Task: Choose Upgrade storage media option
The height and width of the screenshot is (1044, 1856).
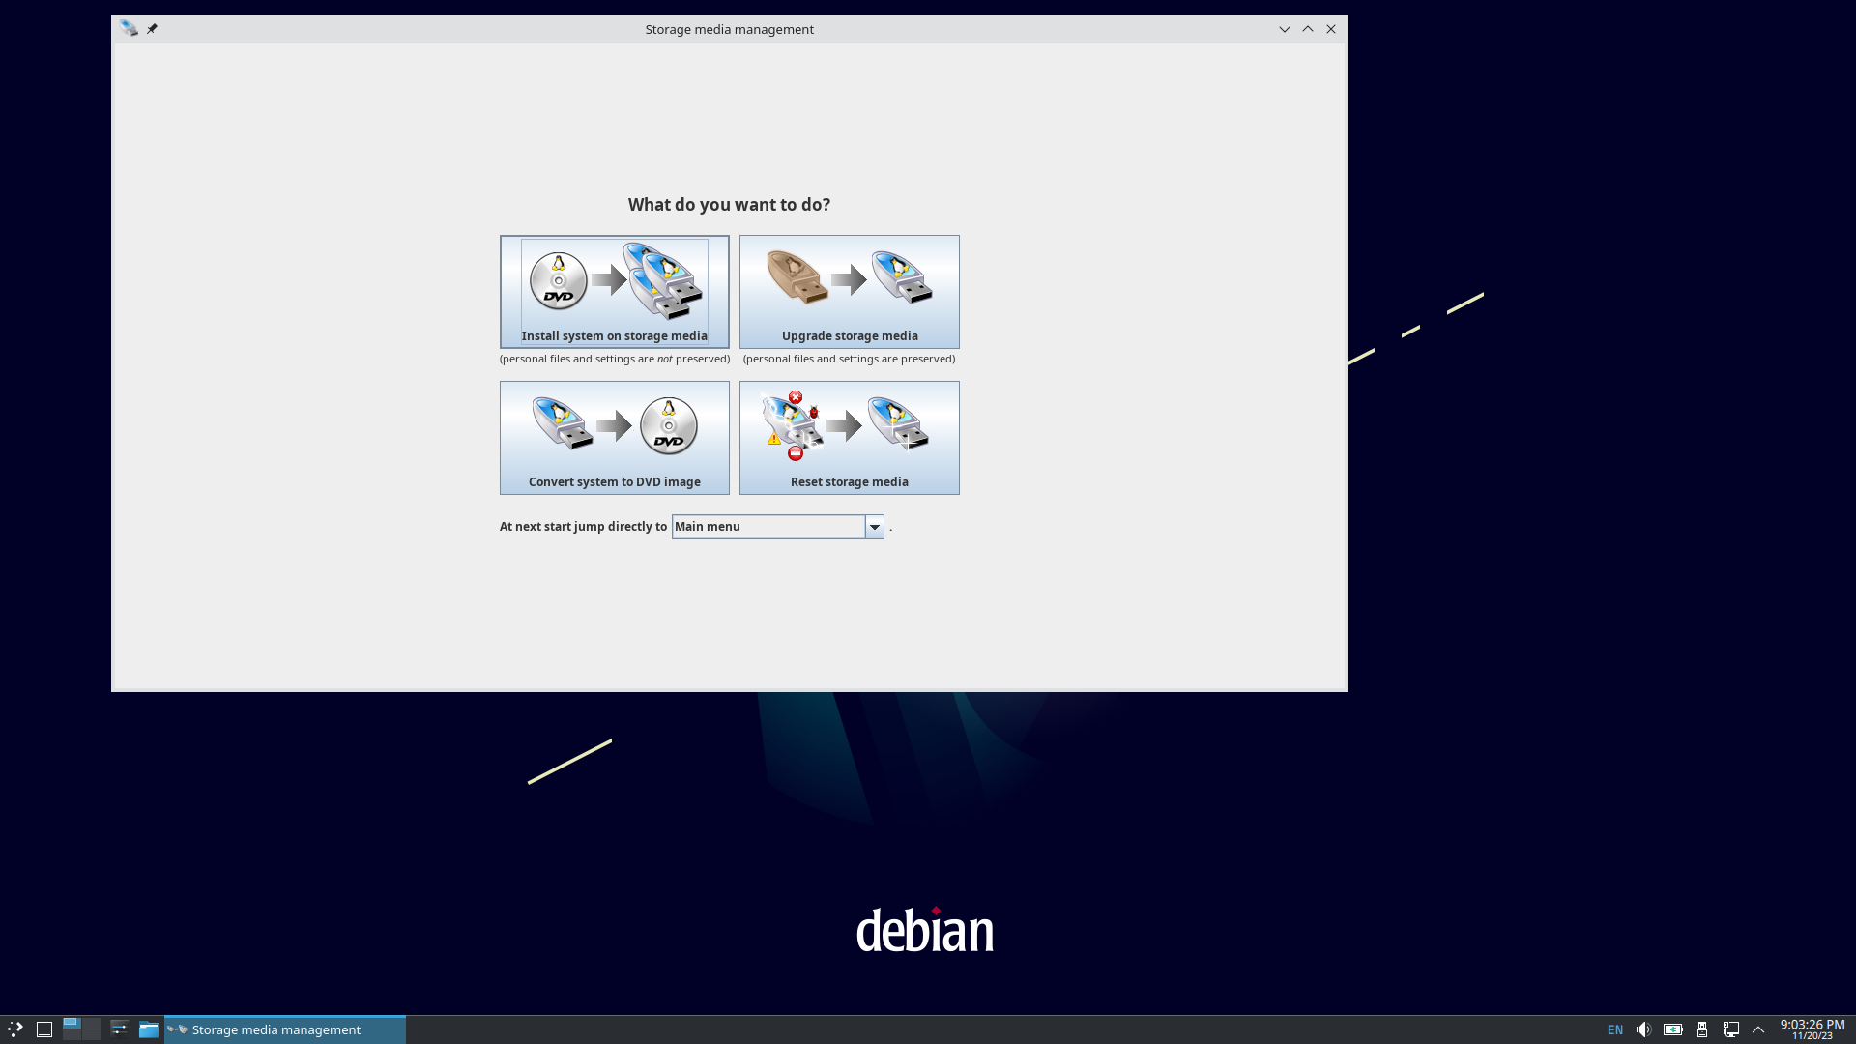Action: tap(849, 291)
